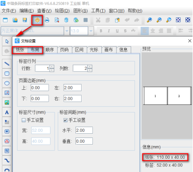The width and height of the screenshot is (193, 172).
Task: Select the color picture insert tool
Action: pos(7,103)
